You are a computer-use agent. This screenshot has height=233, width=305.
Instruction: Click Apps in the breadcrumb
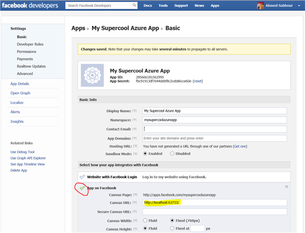pyautogui.click(x=78, y=28)
